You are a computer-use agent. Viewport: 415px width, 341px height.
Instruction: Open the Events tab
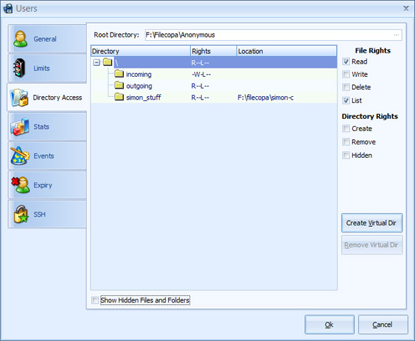(x=47, y=156)
